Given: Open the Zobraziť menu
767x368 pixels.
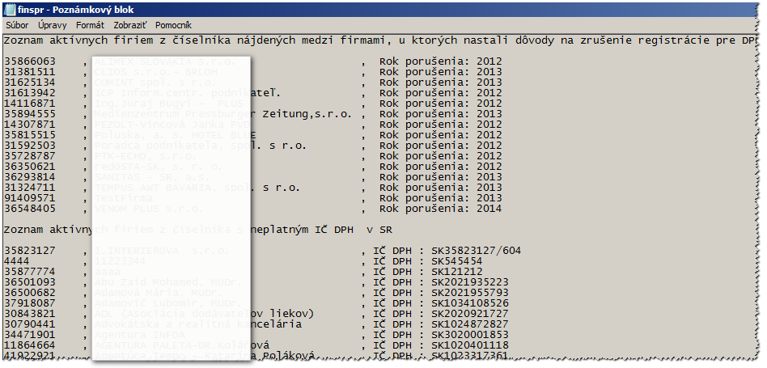Looking at the screenshot, I should pyautogui.click(x=130, y=25).
